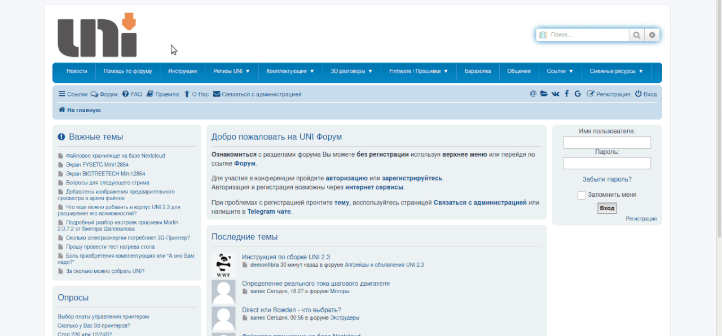Open poll Выбор платы управления принтером
The width and height of the screenshot is (722, 336).
pyautogui.click(x=103, y=317)
